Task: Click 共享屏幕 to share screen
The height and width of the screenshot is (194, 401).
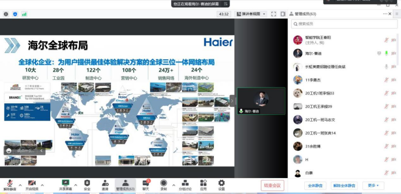Action: click(x=66, y=186)
